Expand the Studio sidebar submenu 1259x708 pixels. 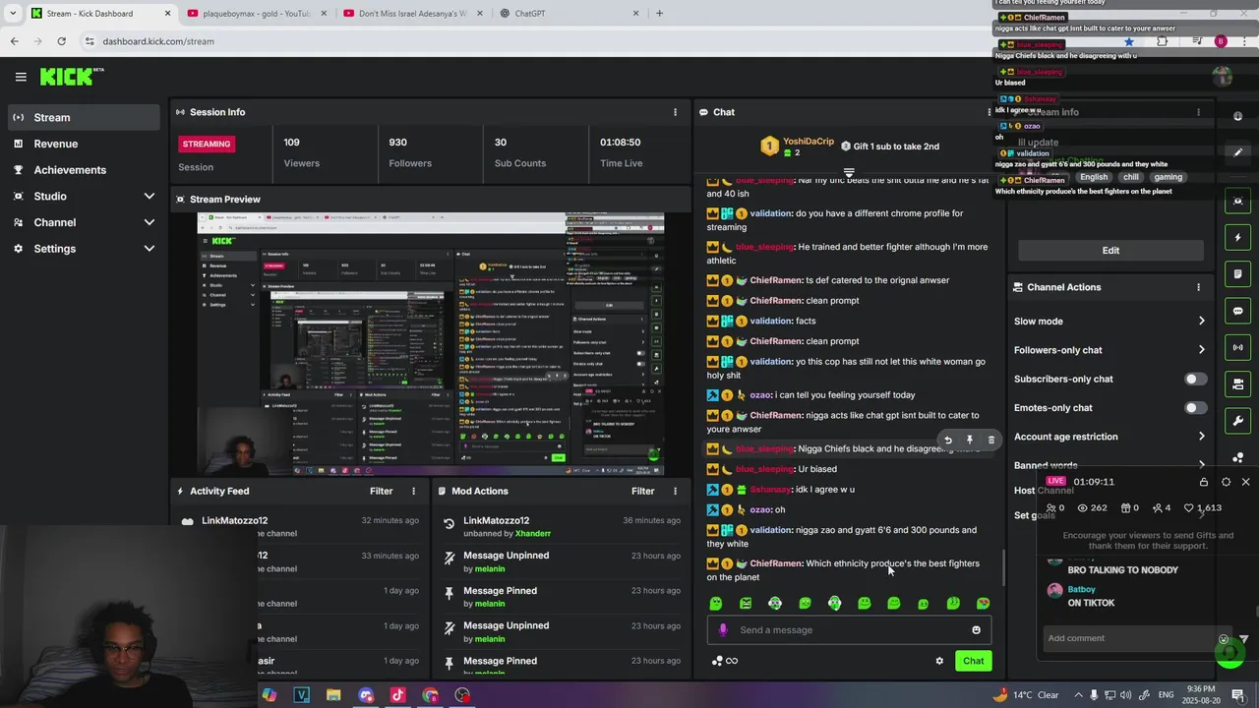[x=149, y=197]
